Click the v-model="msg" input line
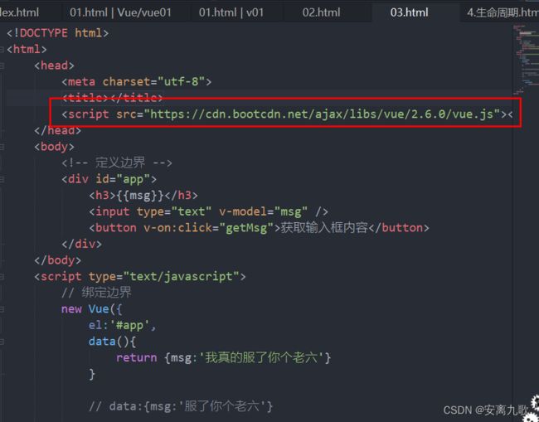The height and width of the screenshot is (422, 539). tap(208, 211)
